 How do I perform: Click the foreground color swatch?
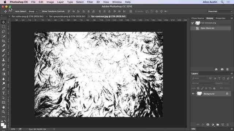[x=3, y=124]
